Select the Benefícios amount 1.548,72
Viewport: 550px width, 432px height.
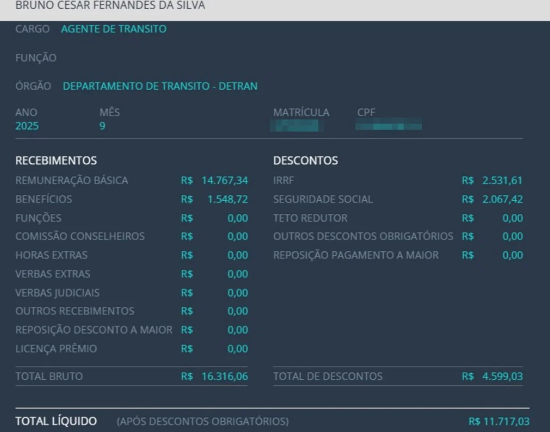pos(227,199)
